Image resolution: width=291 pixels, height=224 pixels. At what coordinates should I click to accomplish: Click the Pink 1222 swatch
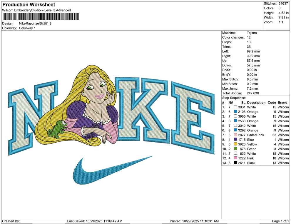(x=235, y=158)
